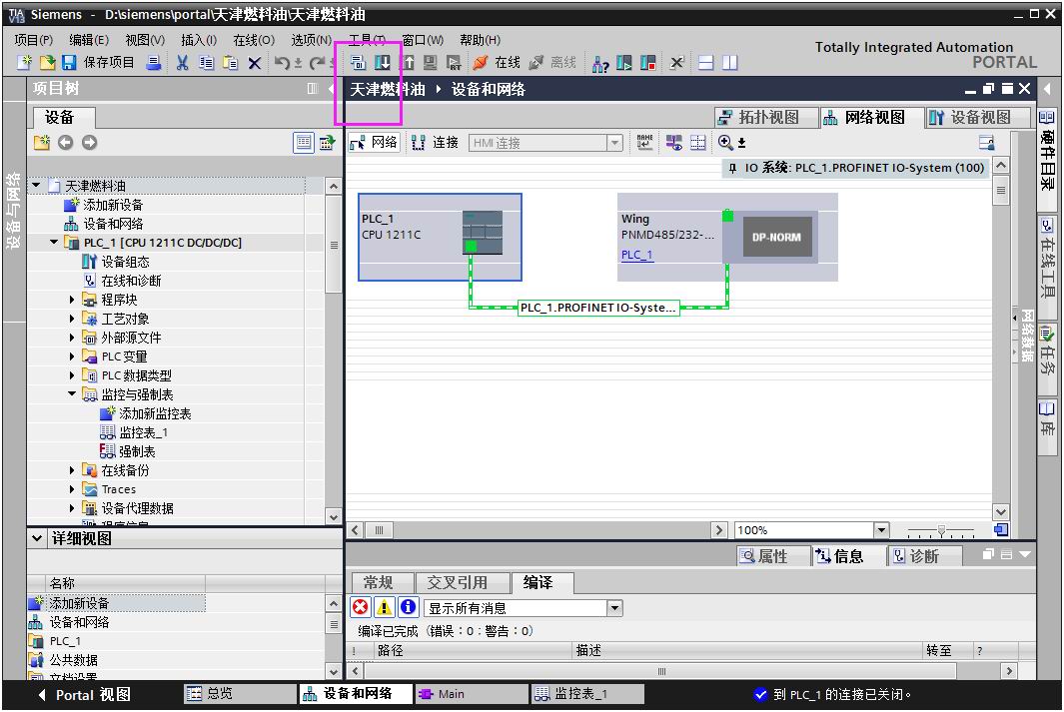Viewport: 1064px width, 712px height.
Task: Click the Download to device icon
Action: 383,63
